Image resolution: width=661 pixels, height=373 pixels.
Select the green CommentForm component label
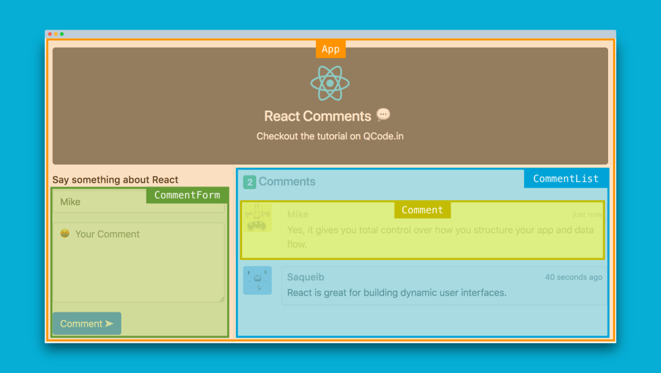(x=187, y=195)
